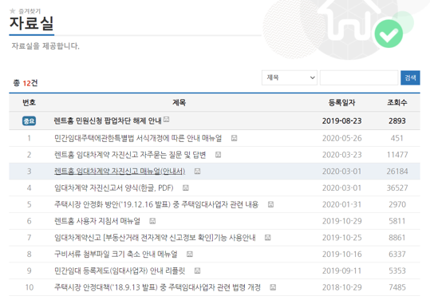Click the 등록일자 column header
The height and width of the screenshot is (304, 430).
point(341,103)
